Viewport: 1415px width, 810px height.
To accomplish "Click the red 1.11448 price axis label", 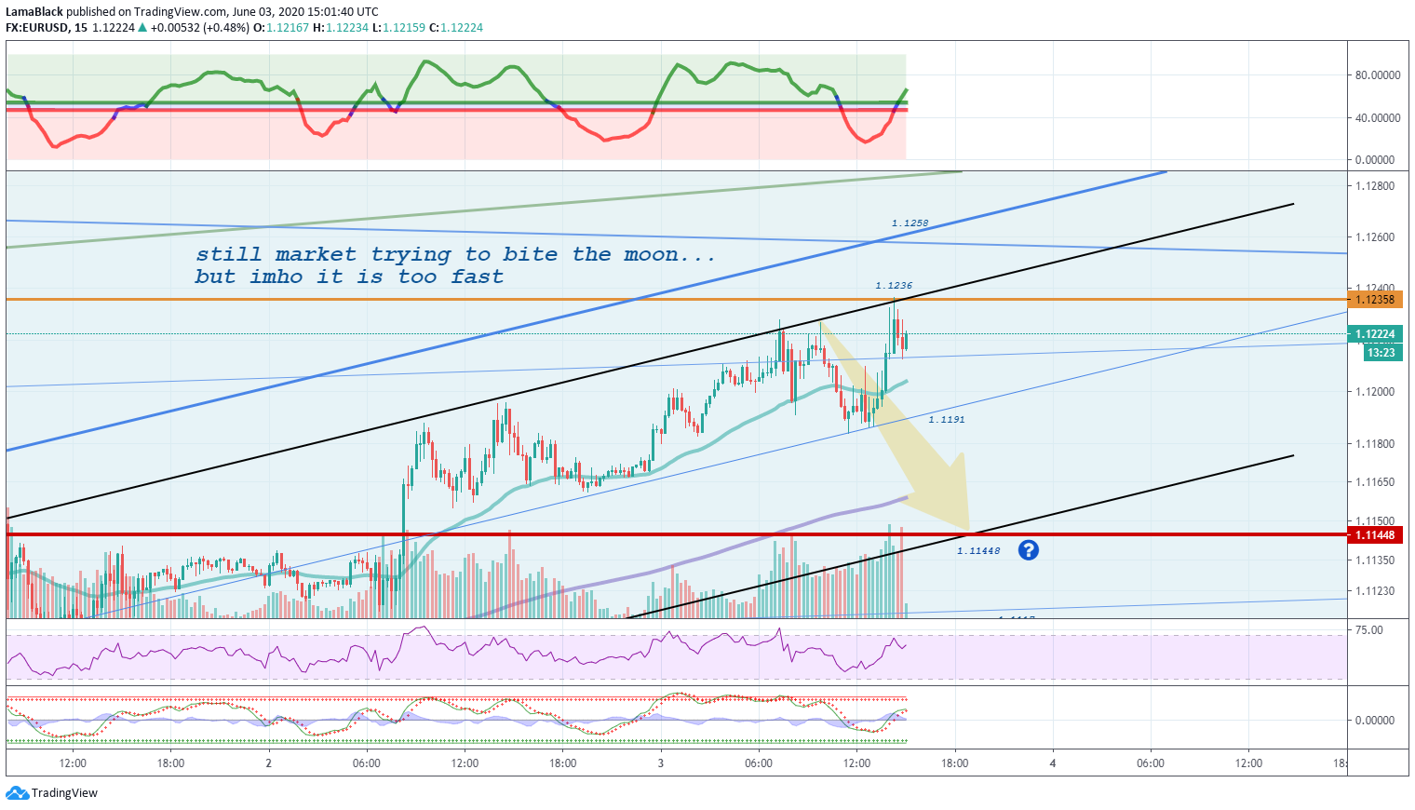I will click(x=1375, y=535).
